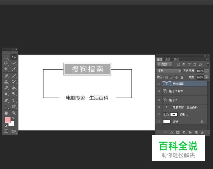Open the 填充 slider dropdown arrow
Viewport: 213px width, 169px height.
207,77
